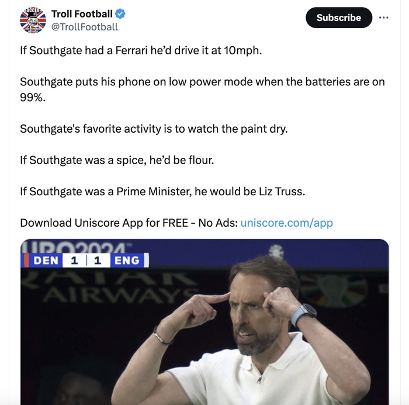Click the @TrollFootball handle
This screenshot has width=409, height=405.
(84, 27)
